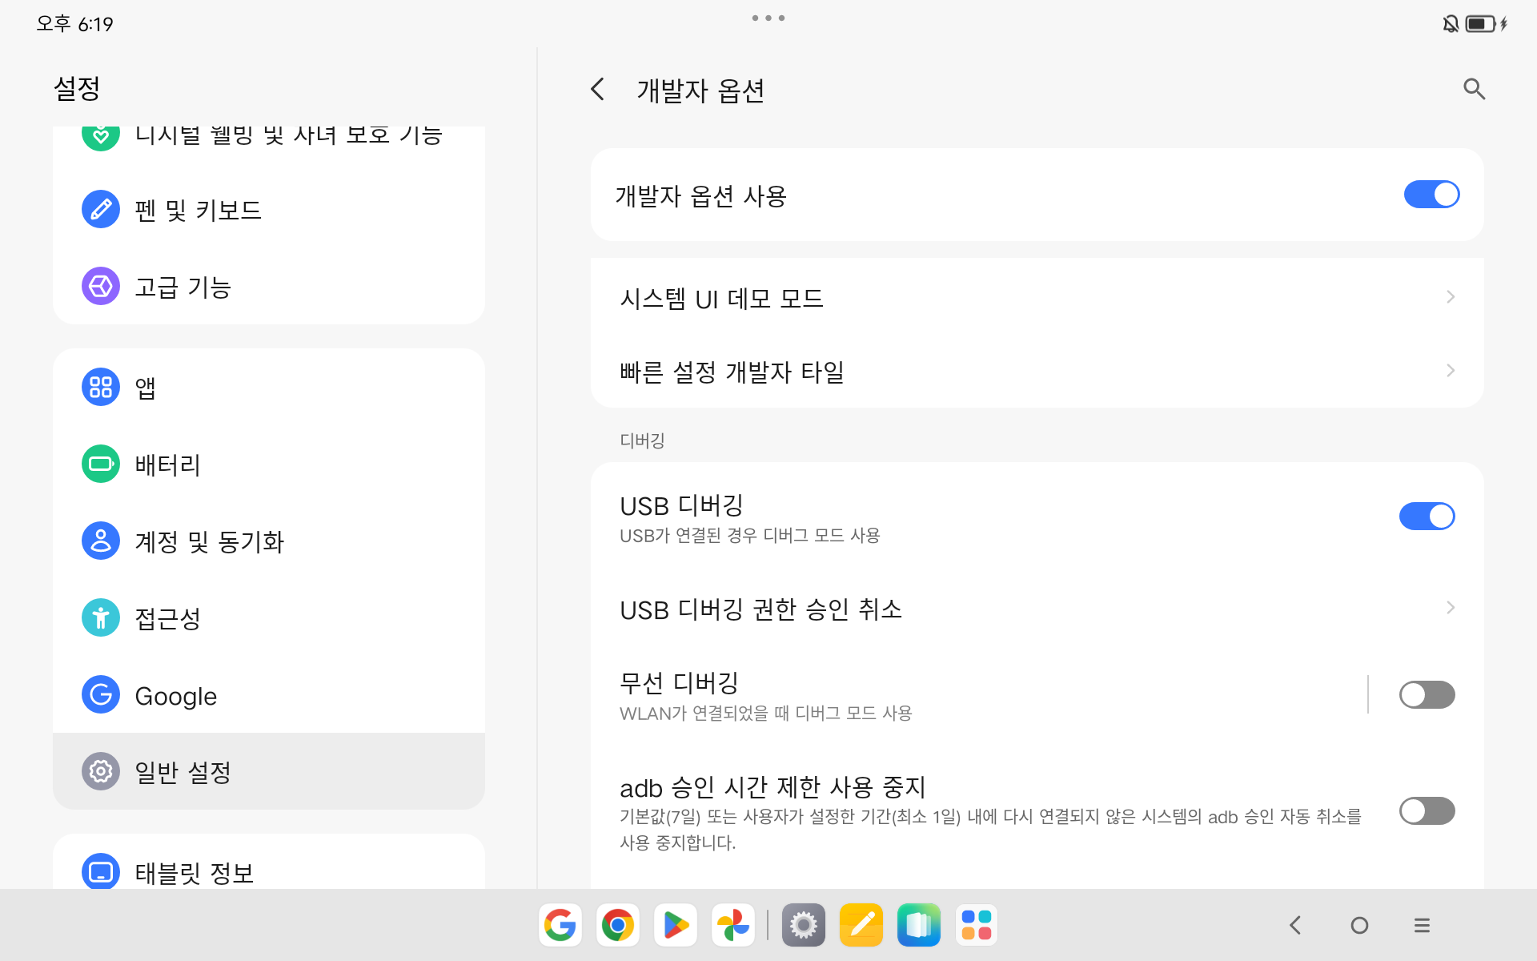Open 빠른 설정 개발자 타일 chevron

1450,371
